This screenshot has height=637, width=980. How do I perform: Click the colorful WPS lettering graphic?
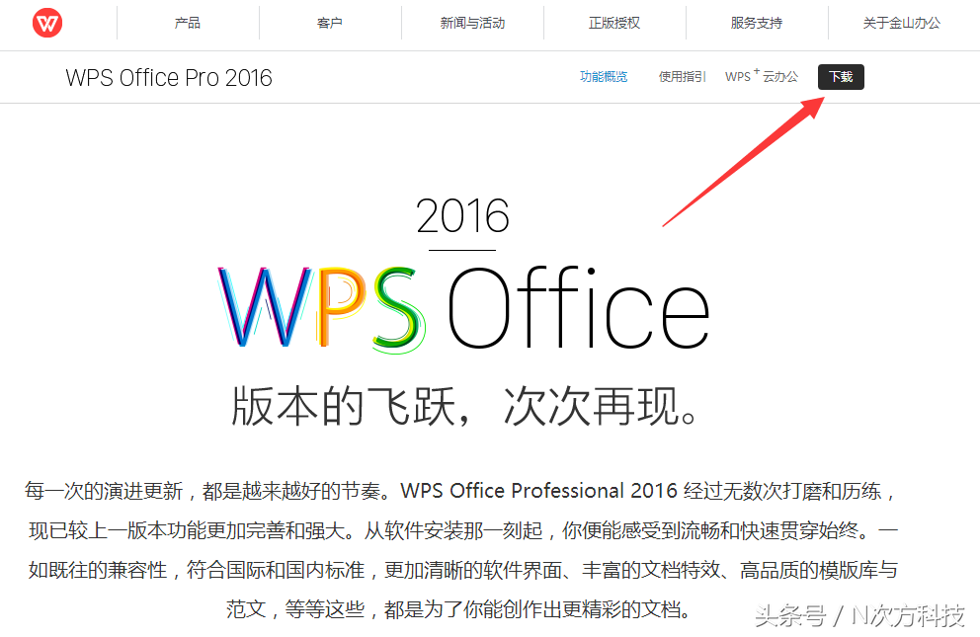(x=322, y=308)
